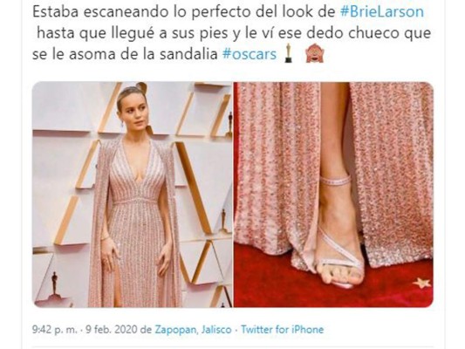465x349 pixels.
Task: Click the see-no-evil monkey emoji
Action: tap(315, 53)
